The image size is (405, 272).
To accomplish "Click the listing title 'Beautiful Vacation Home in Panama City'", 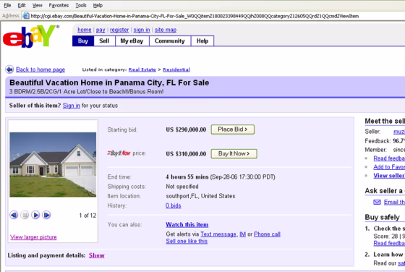I will click(x=109, y=82).
